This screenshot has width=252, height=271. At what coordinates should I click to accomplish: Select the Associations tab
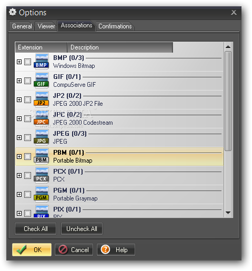[x=76, y=26]
